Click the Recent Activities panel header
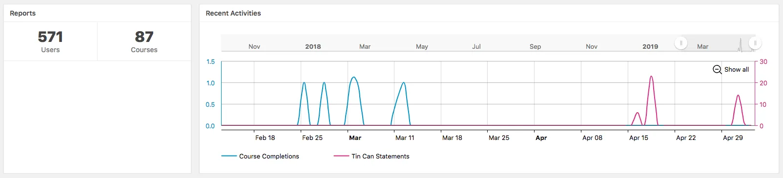Viewport: 783px width, 178px height. coord(233,13)
